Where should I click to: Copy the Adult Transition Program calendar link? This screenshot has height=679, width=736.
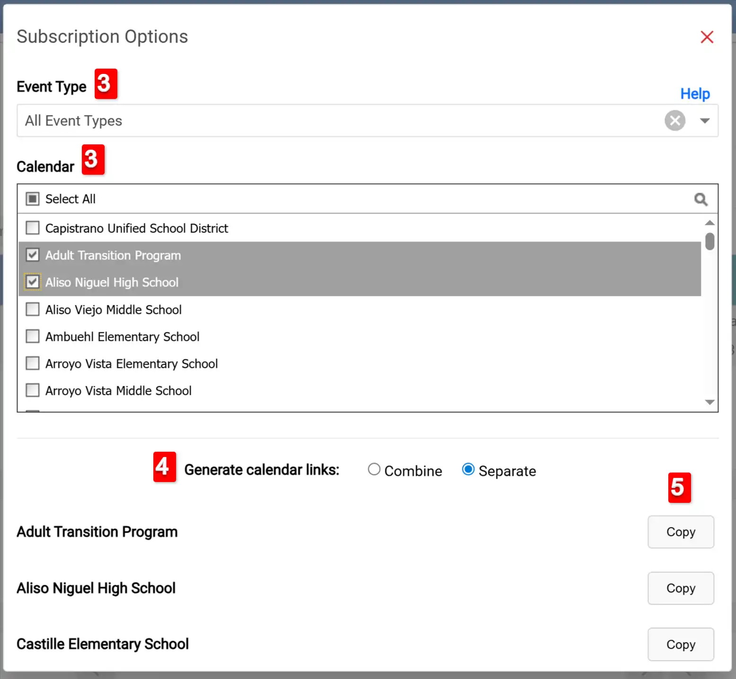pyautogui.click(x=681, y=532)
